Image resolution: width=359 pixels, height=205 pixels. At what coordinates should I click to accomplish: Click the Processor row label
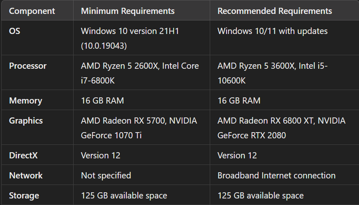(28, 66)
